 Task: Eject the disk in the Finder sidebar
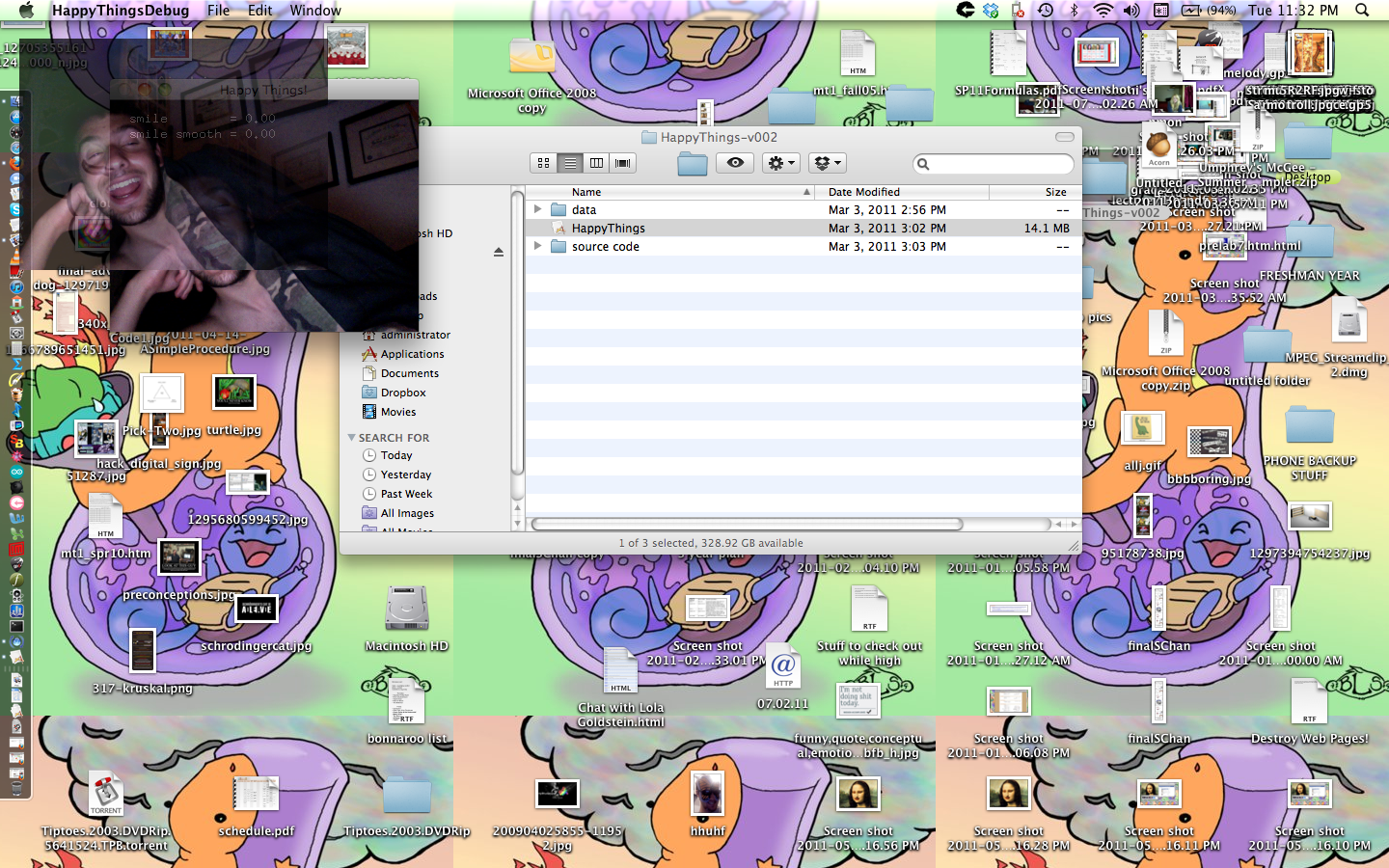(499, 253)
